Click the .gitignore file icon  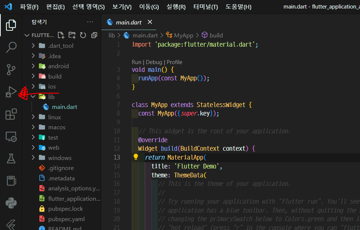tap(42, 168)
